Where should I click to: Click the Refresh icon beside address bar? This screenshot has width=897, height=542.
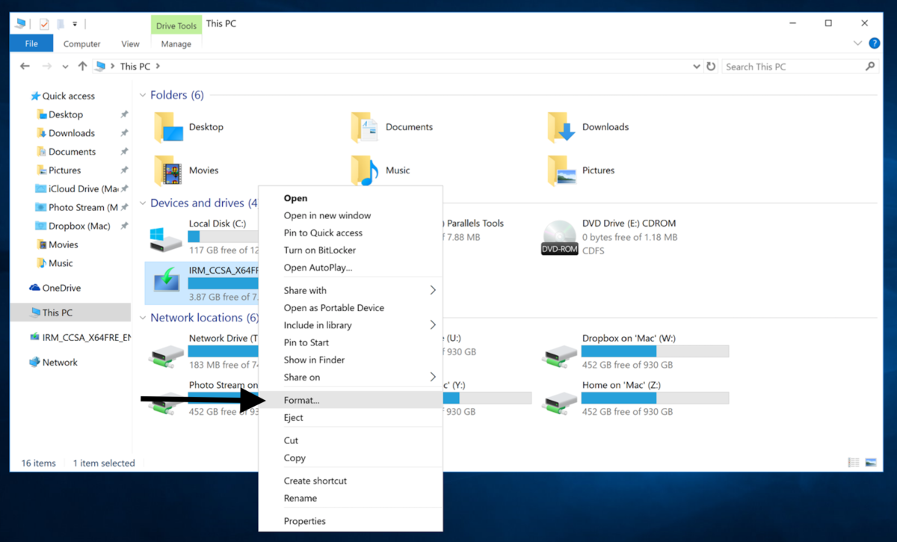[x=711, y=67]
